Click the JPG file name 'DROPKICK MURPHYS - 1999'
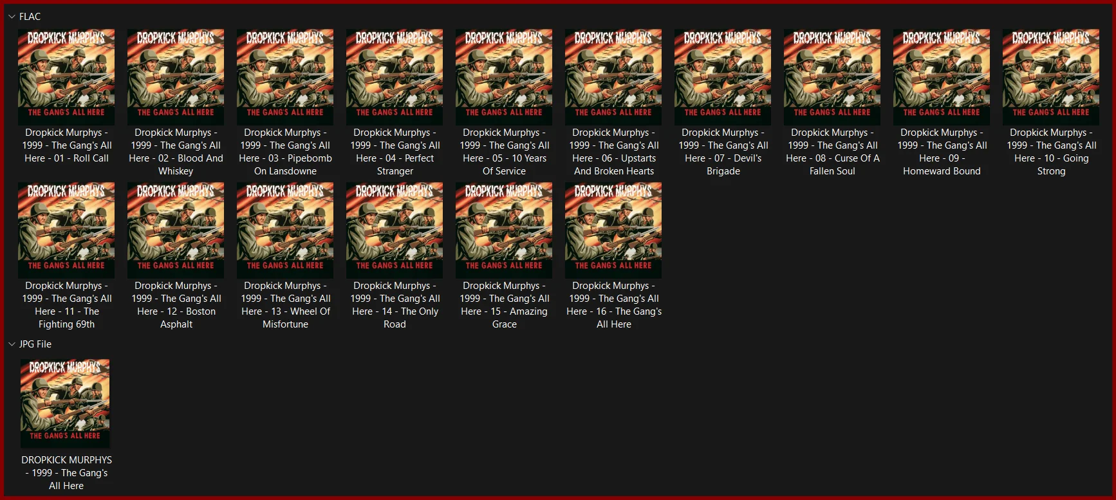The width and height of the screenshot is (1116, 500). pyautogui.click(x=66, y=473)
